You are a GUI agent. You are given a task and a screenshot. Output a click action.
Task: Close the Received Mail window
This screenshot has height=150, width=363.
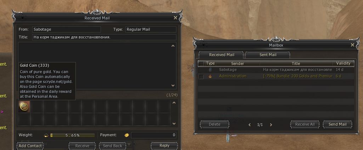click(176, 18)
